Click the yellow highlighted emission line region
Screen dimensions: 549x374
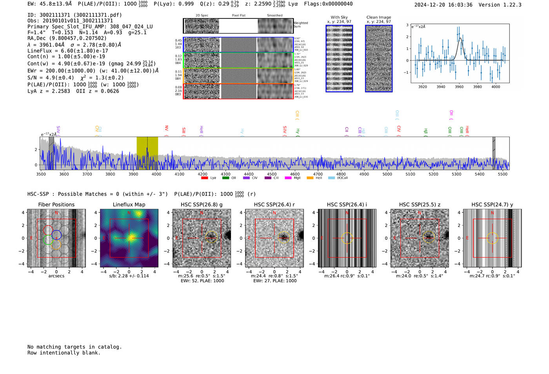click(147, 153)
